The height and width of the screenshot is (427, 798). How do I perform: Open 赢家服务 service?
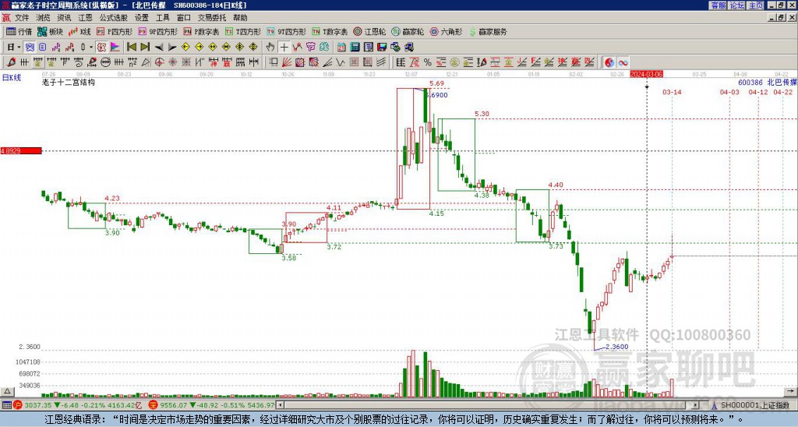pos(488,31)
